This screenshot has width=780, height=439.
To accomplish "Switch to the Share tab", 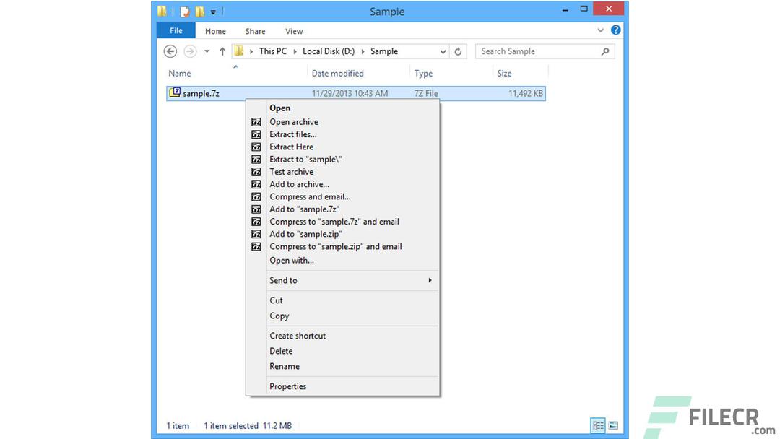I will 255,31.
